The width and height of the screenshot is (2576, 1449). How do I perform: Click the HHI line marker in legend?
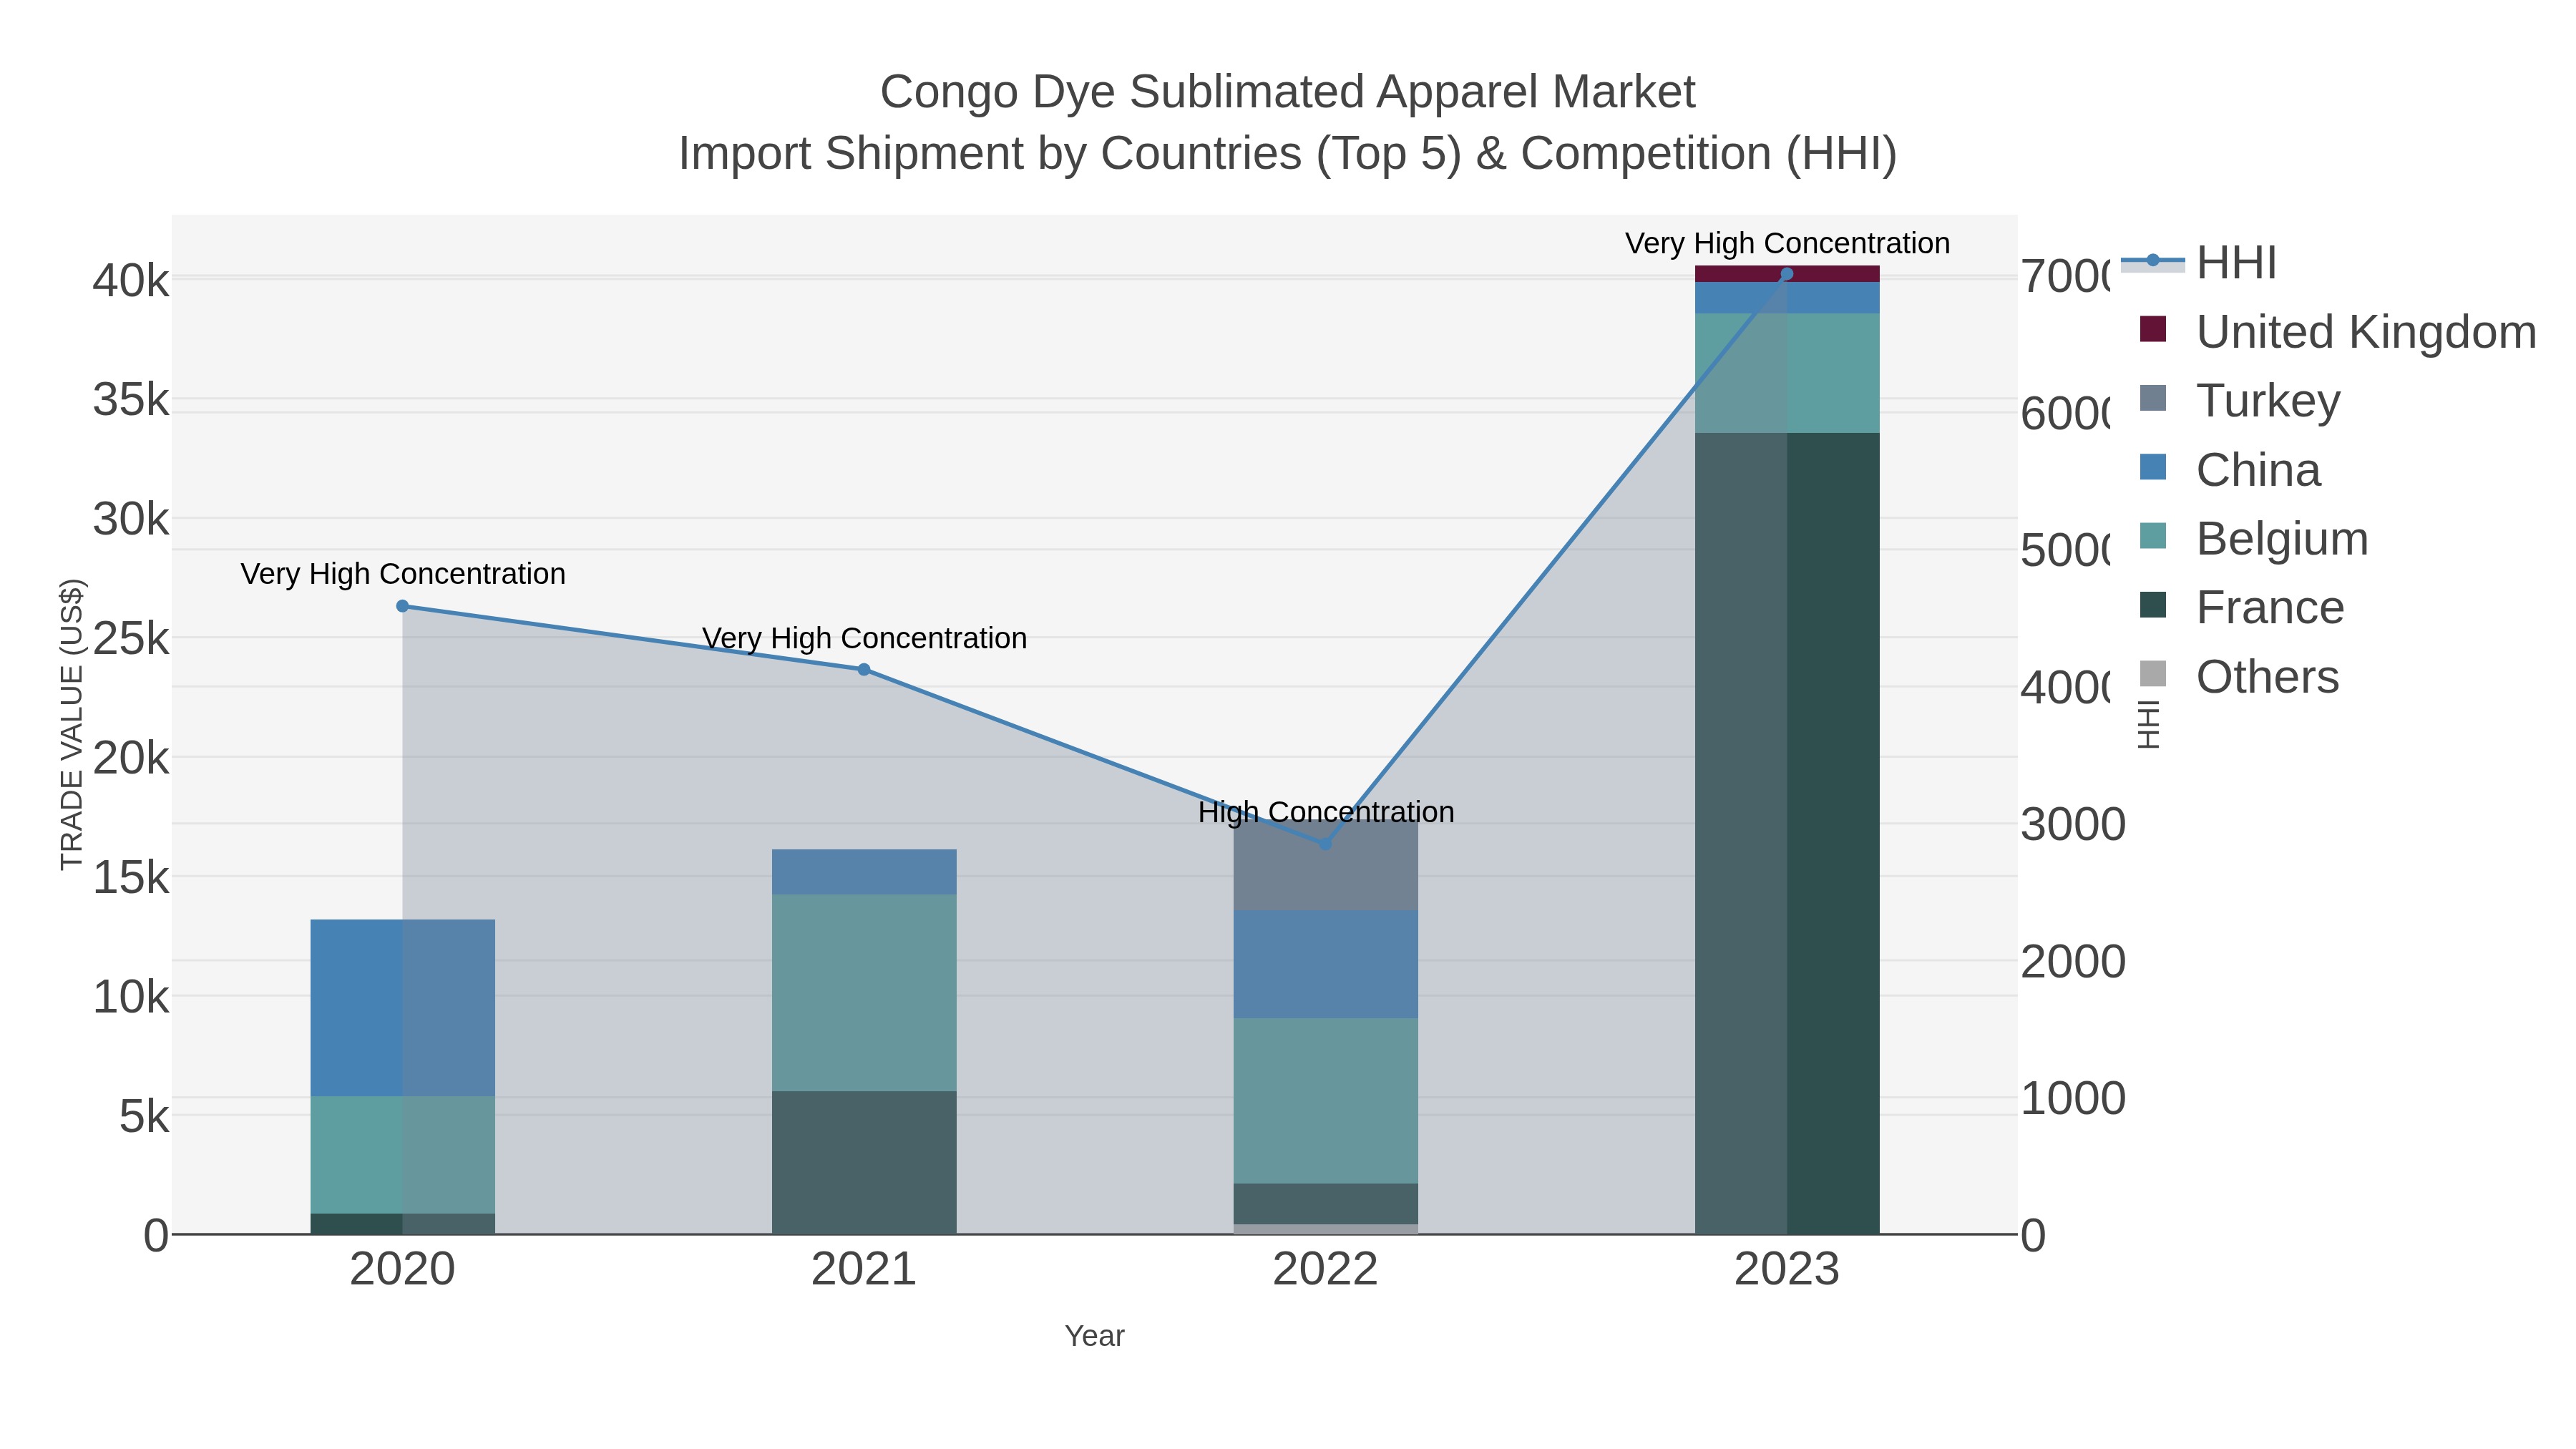2153,260
